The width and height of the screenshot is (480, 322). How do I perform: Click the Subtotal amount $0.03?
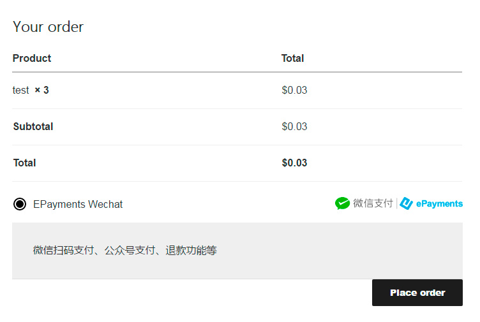pyautogui.click(x=294, y=127)
